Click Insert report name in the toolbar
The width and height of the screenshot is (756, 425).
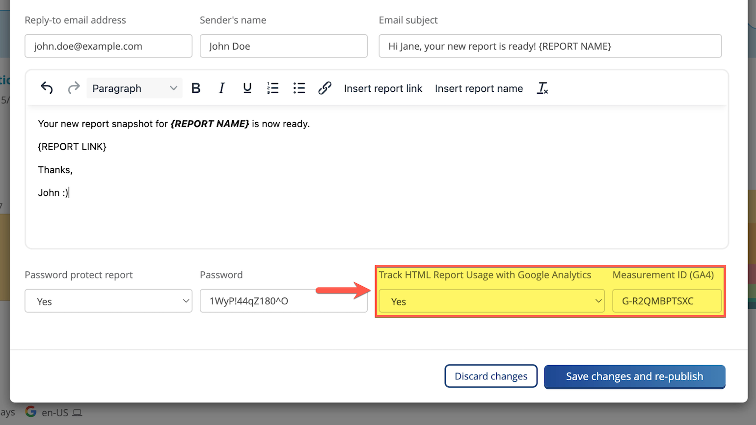[x=479, y=88]
